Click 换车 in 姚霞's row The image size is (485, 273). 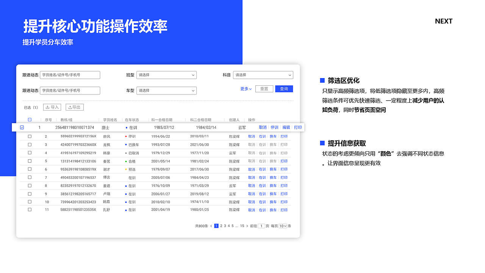point(273,202)
